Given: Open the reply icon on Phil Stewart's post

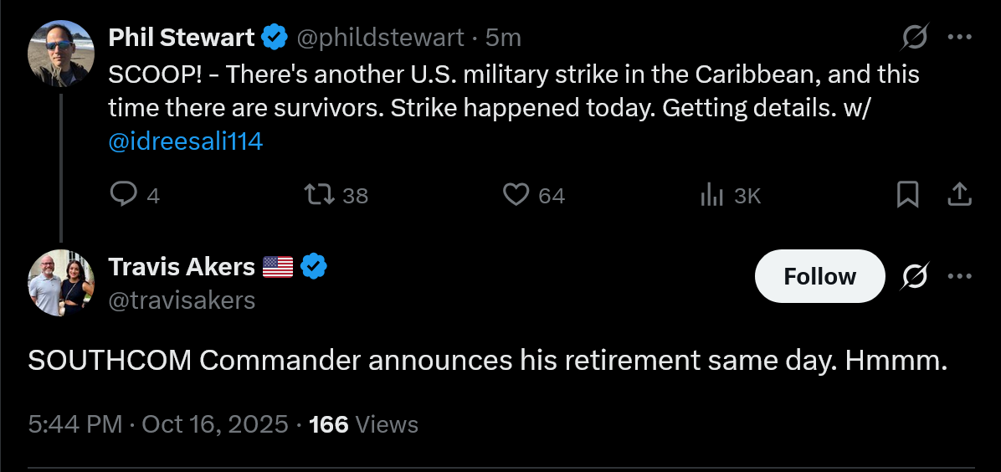Looking at the screenshot, I should (124, 195).
